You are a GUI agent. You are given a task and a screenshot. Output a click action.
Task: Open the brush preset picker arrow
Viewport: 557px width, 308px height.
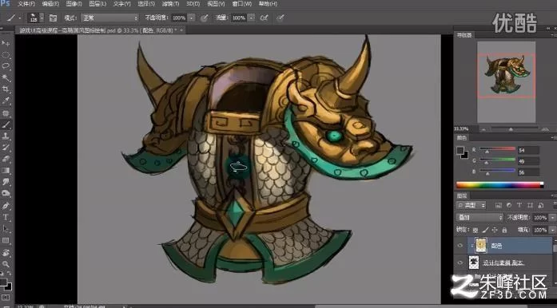42,18
